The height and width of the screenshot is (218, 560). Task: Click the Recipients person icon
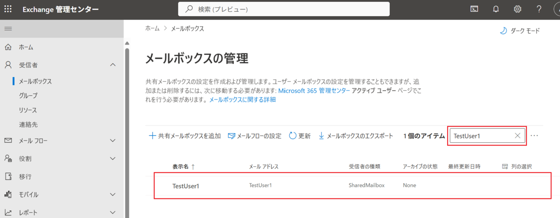(8, 65)
